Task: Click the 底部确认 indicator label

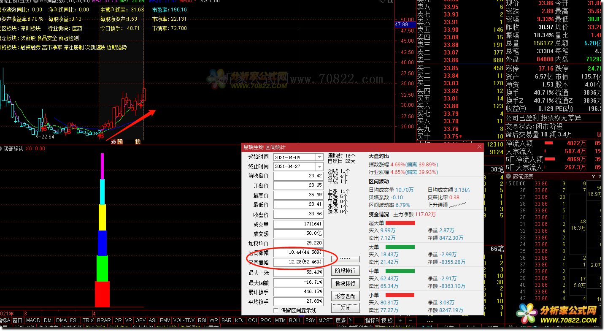Action: click(13, 149)
